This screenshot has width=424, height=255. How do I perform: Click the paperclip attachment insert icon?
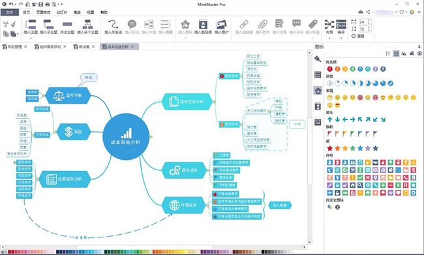click(x=262, y=24)
